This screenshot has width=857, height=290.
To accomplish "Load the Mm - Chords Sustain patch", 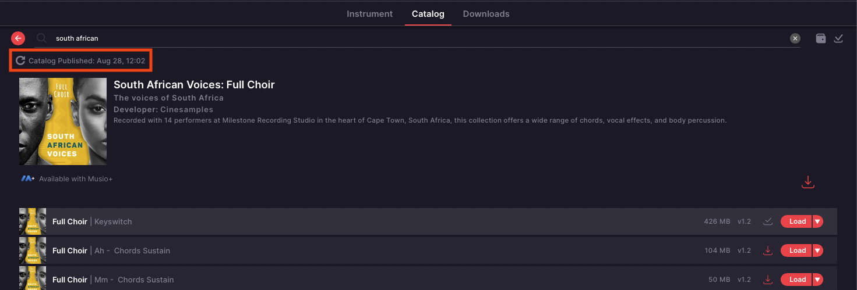I will point(796,280).
